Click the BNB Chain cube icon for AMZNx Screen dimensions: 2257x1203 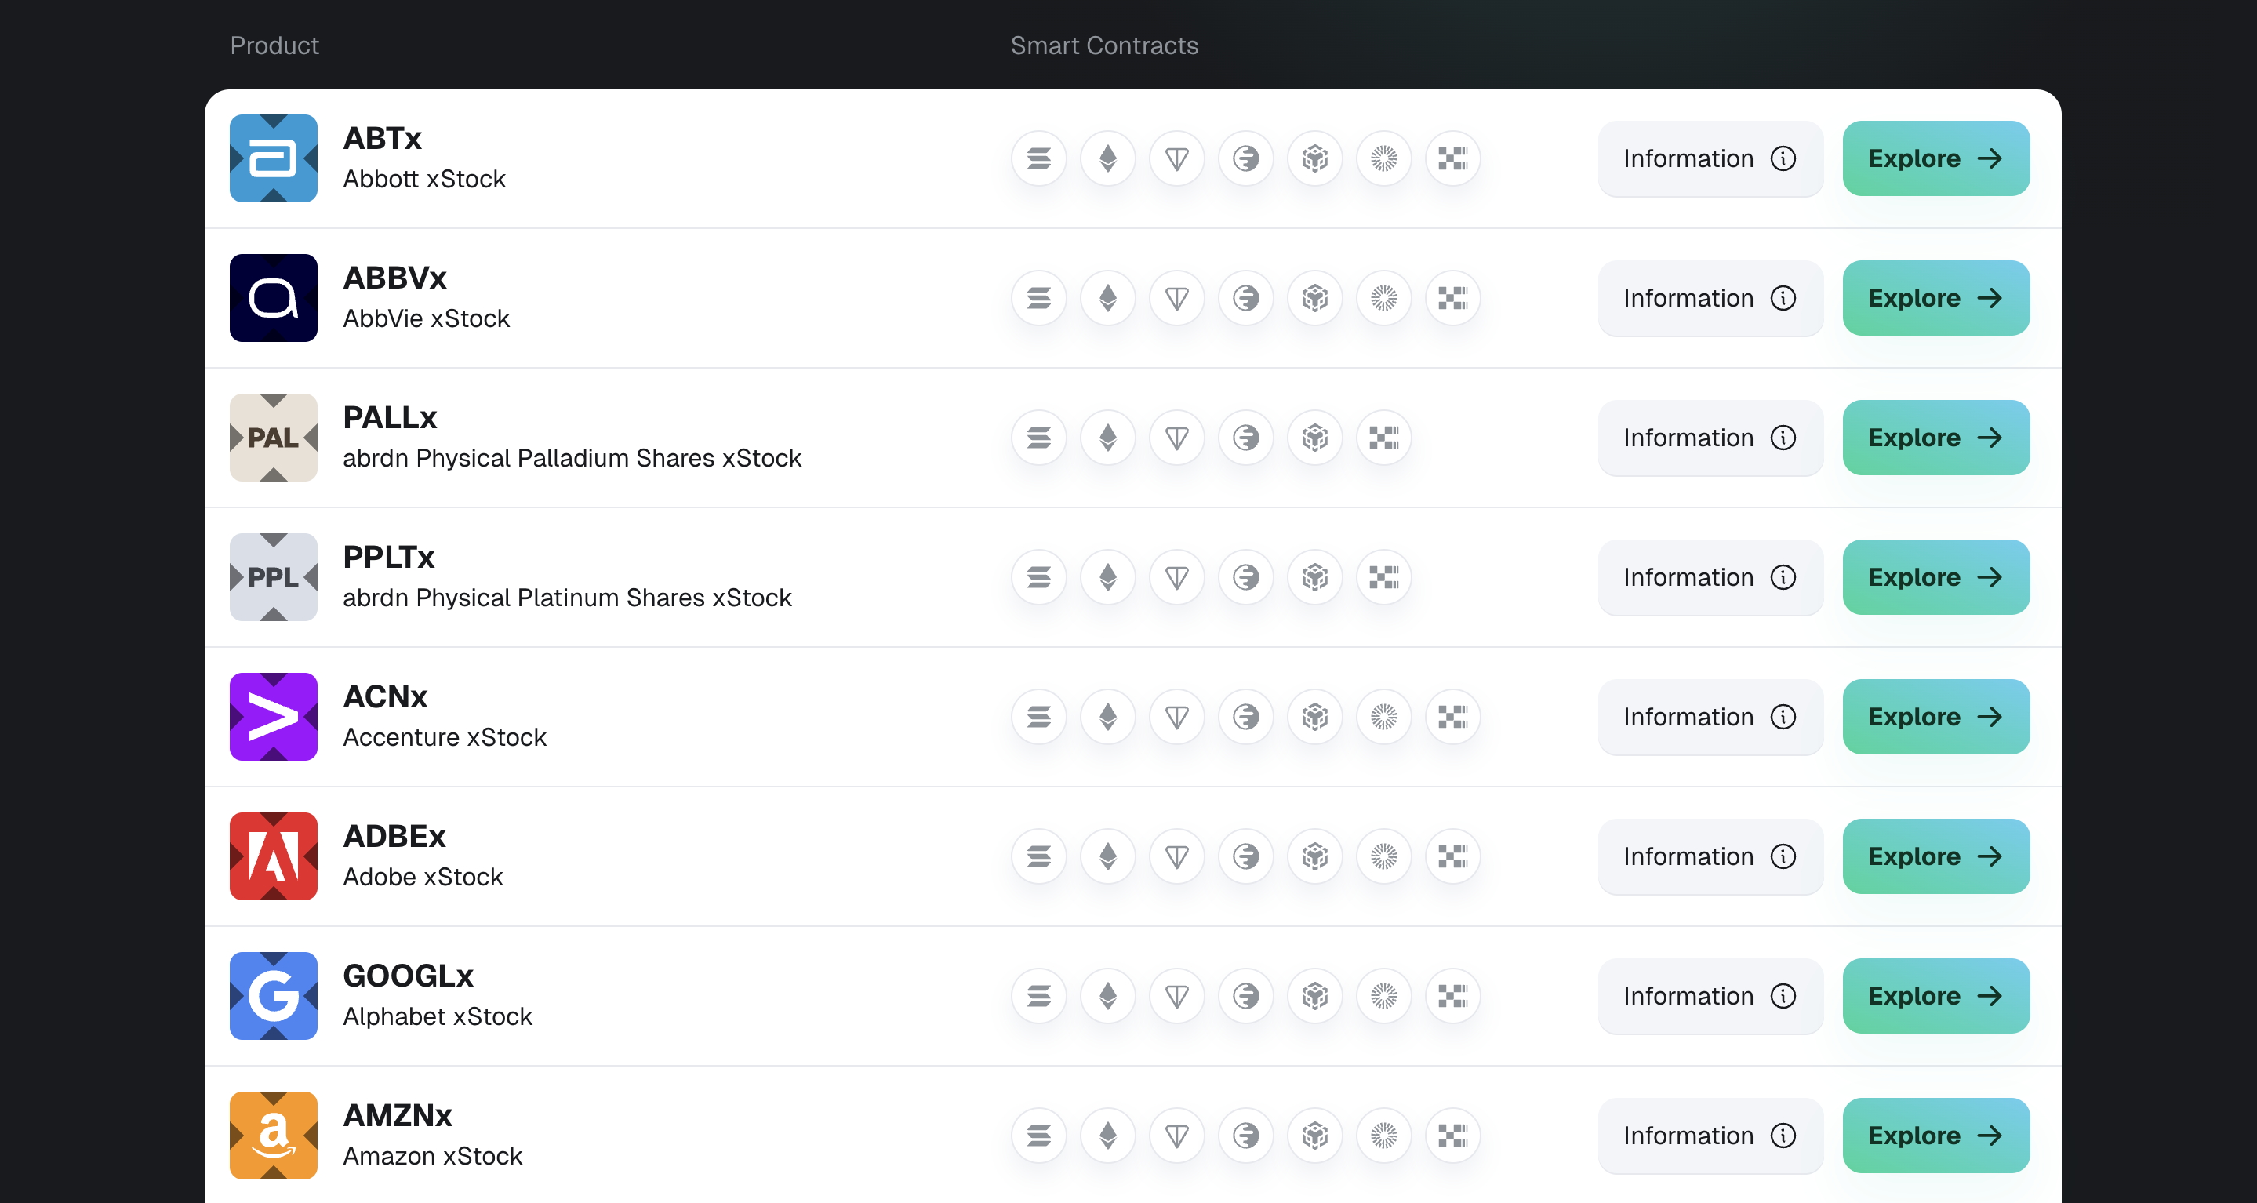point(1315,1136)
